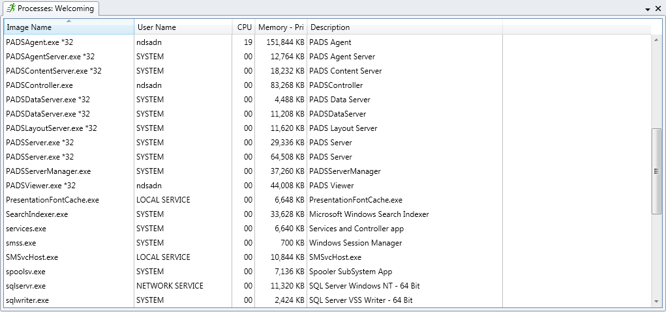Click the Windows Session Manager description
The width and height of the screenshot is (666, 312).
356,243
